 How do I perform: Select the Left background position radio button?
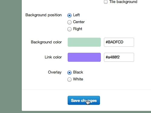coord(69,15)
